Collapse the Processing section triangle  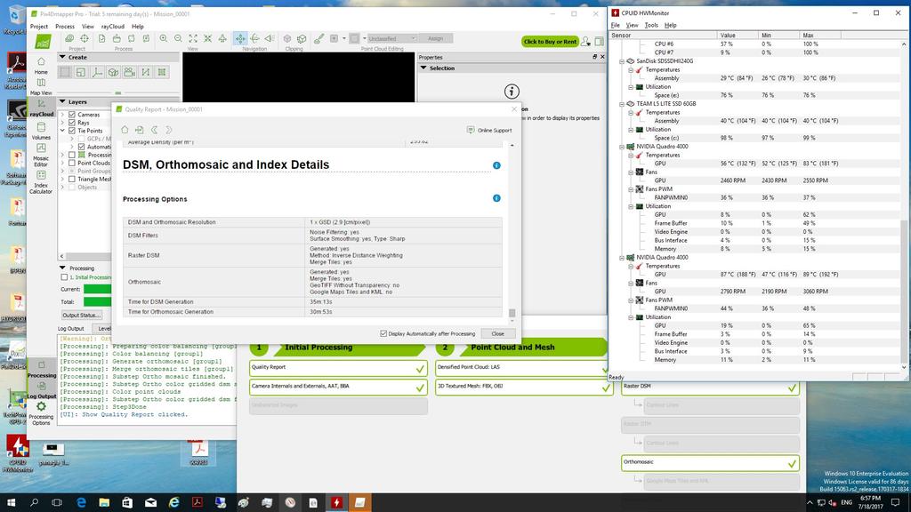(x=63, y=268)
